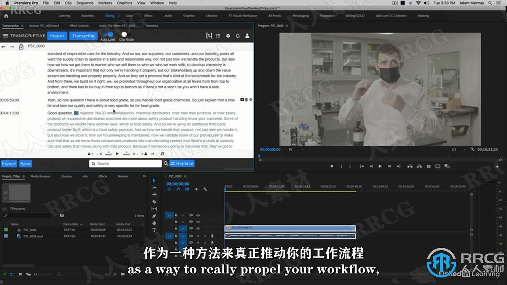Image resolution: width=507 pixels, height=285 pixels.
Task: Switch to the Color workspace
Action: tap(129, 16)
